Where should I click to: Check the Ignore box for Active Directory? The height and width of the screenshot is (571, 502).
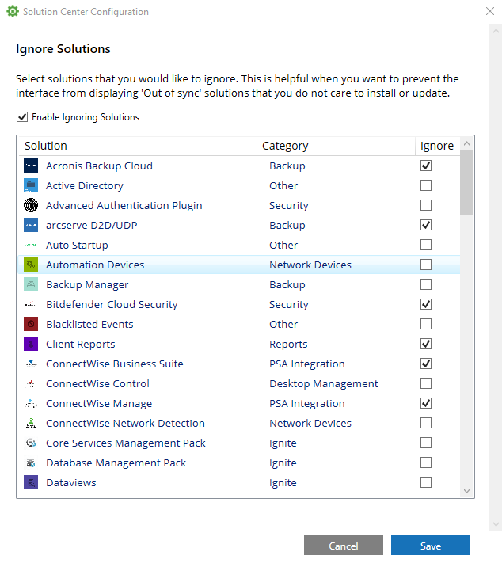point(426,186)
